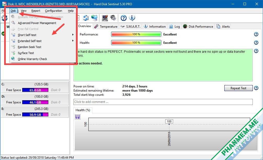Click the 214 days, 3 hours value
Screen dimensions: 263x160
click(x=135, y=86)
